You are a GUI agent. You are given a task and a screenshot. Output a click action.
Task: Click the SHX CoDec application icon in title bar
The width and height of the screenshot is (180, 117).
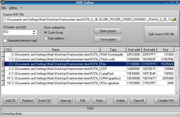(3, 2)
